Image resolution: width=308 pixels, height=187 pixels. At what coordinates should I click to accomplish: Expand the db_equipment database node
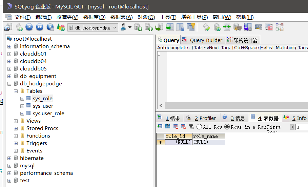[9, 77]
